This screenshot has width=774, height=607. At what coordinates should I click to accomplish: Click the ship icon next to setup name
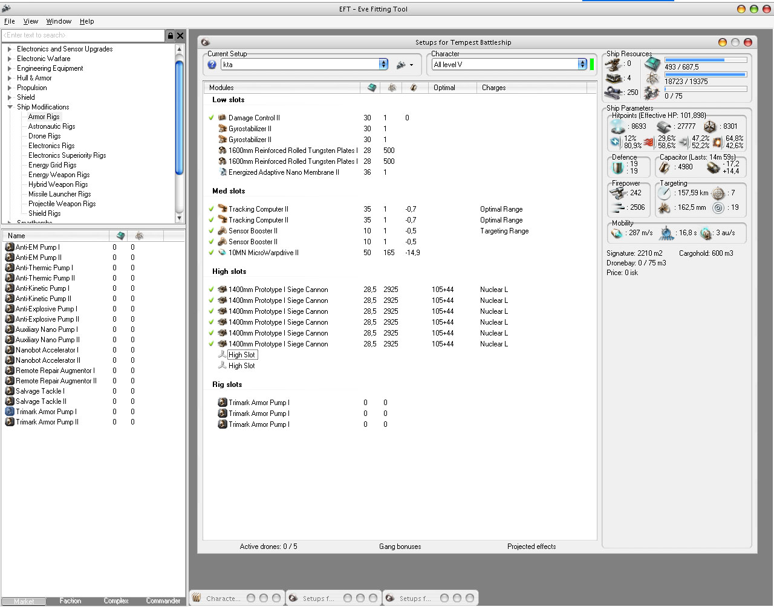tap(401, 65)
